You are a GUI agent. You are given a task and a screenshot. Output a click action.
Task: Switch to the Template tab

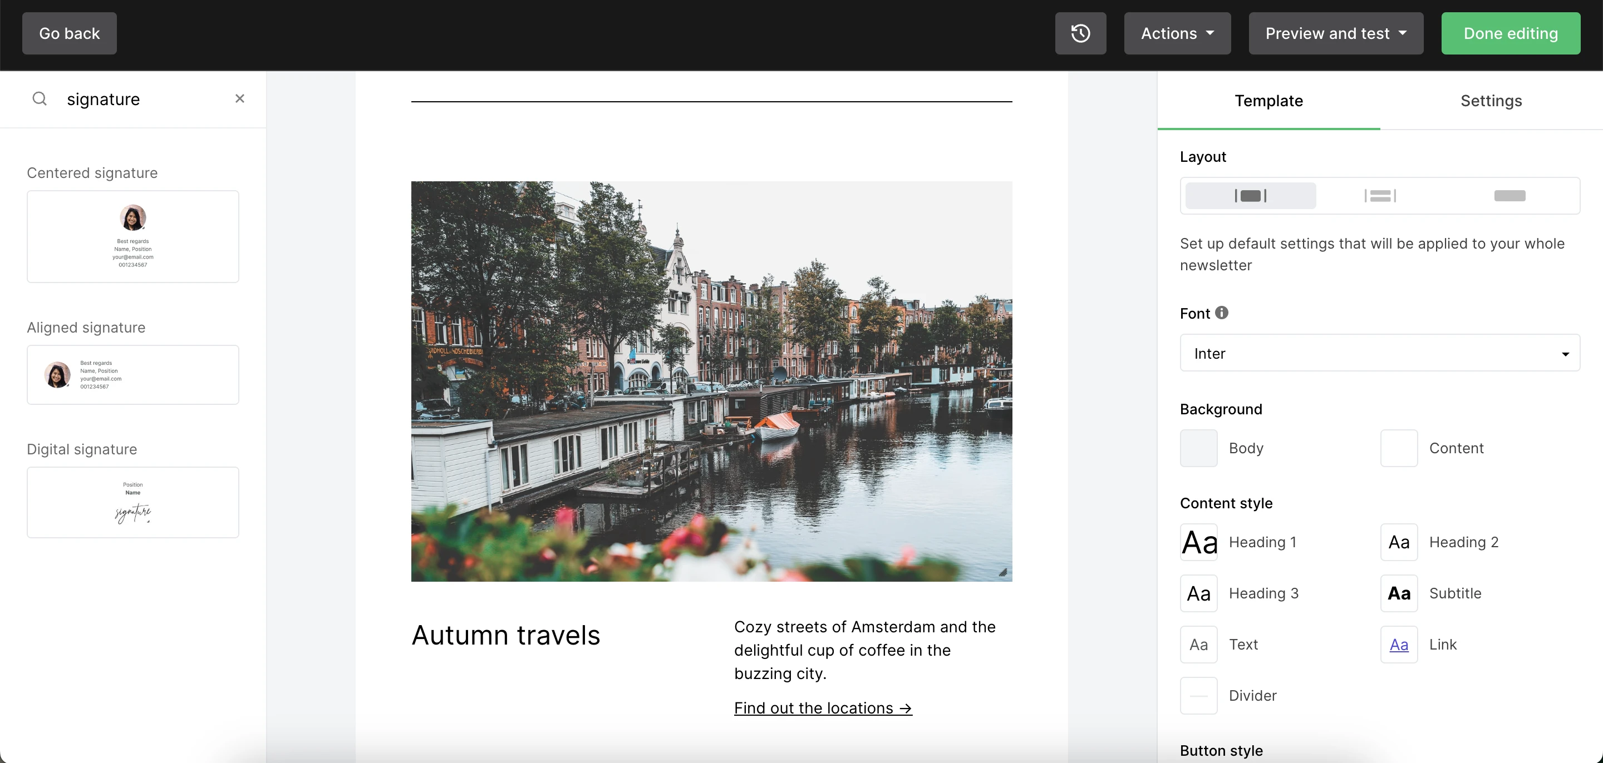tap(1268, 101)
